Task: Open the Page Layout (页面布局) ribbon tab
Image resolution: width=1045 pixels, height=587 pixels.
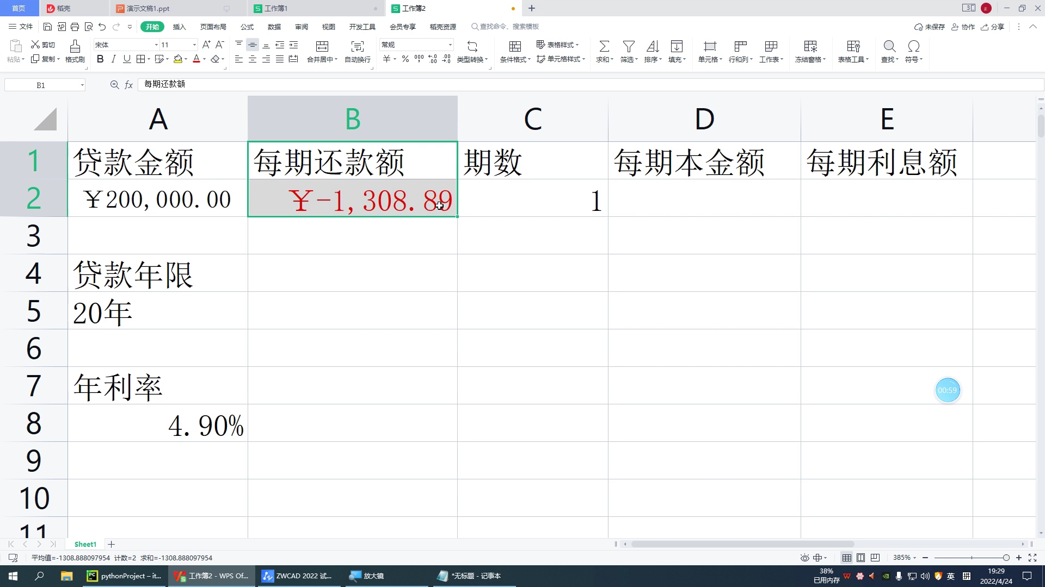Action: [213, 27]
